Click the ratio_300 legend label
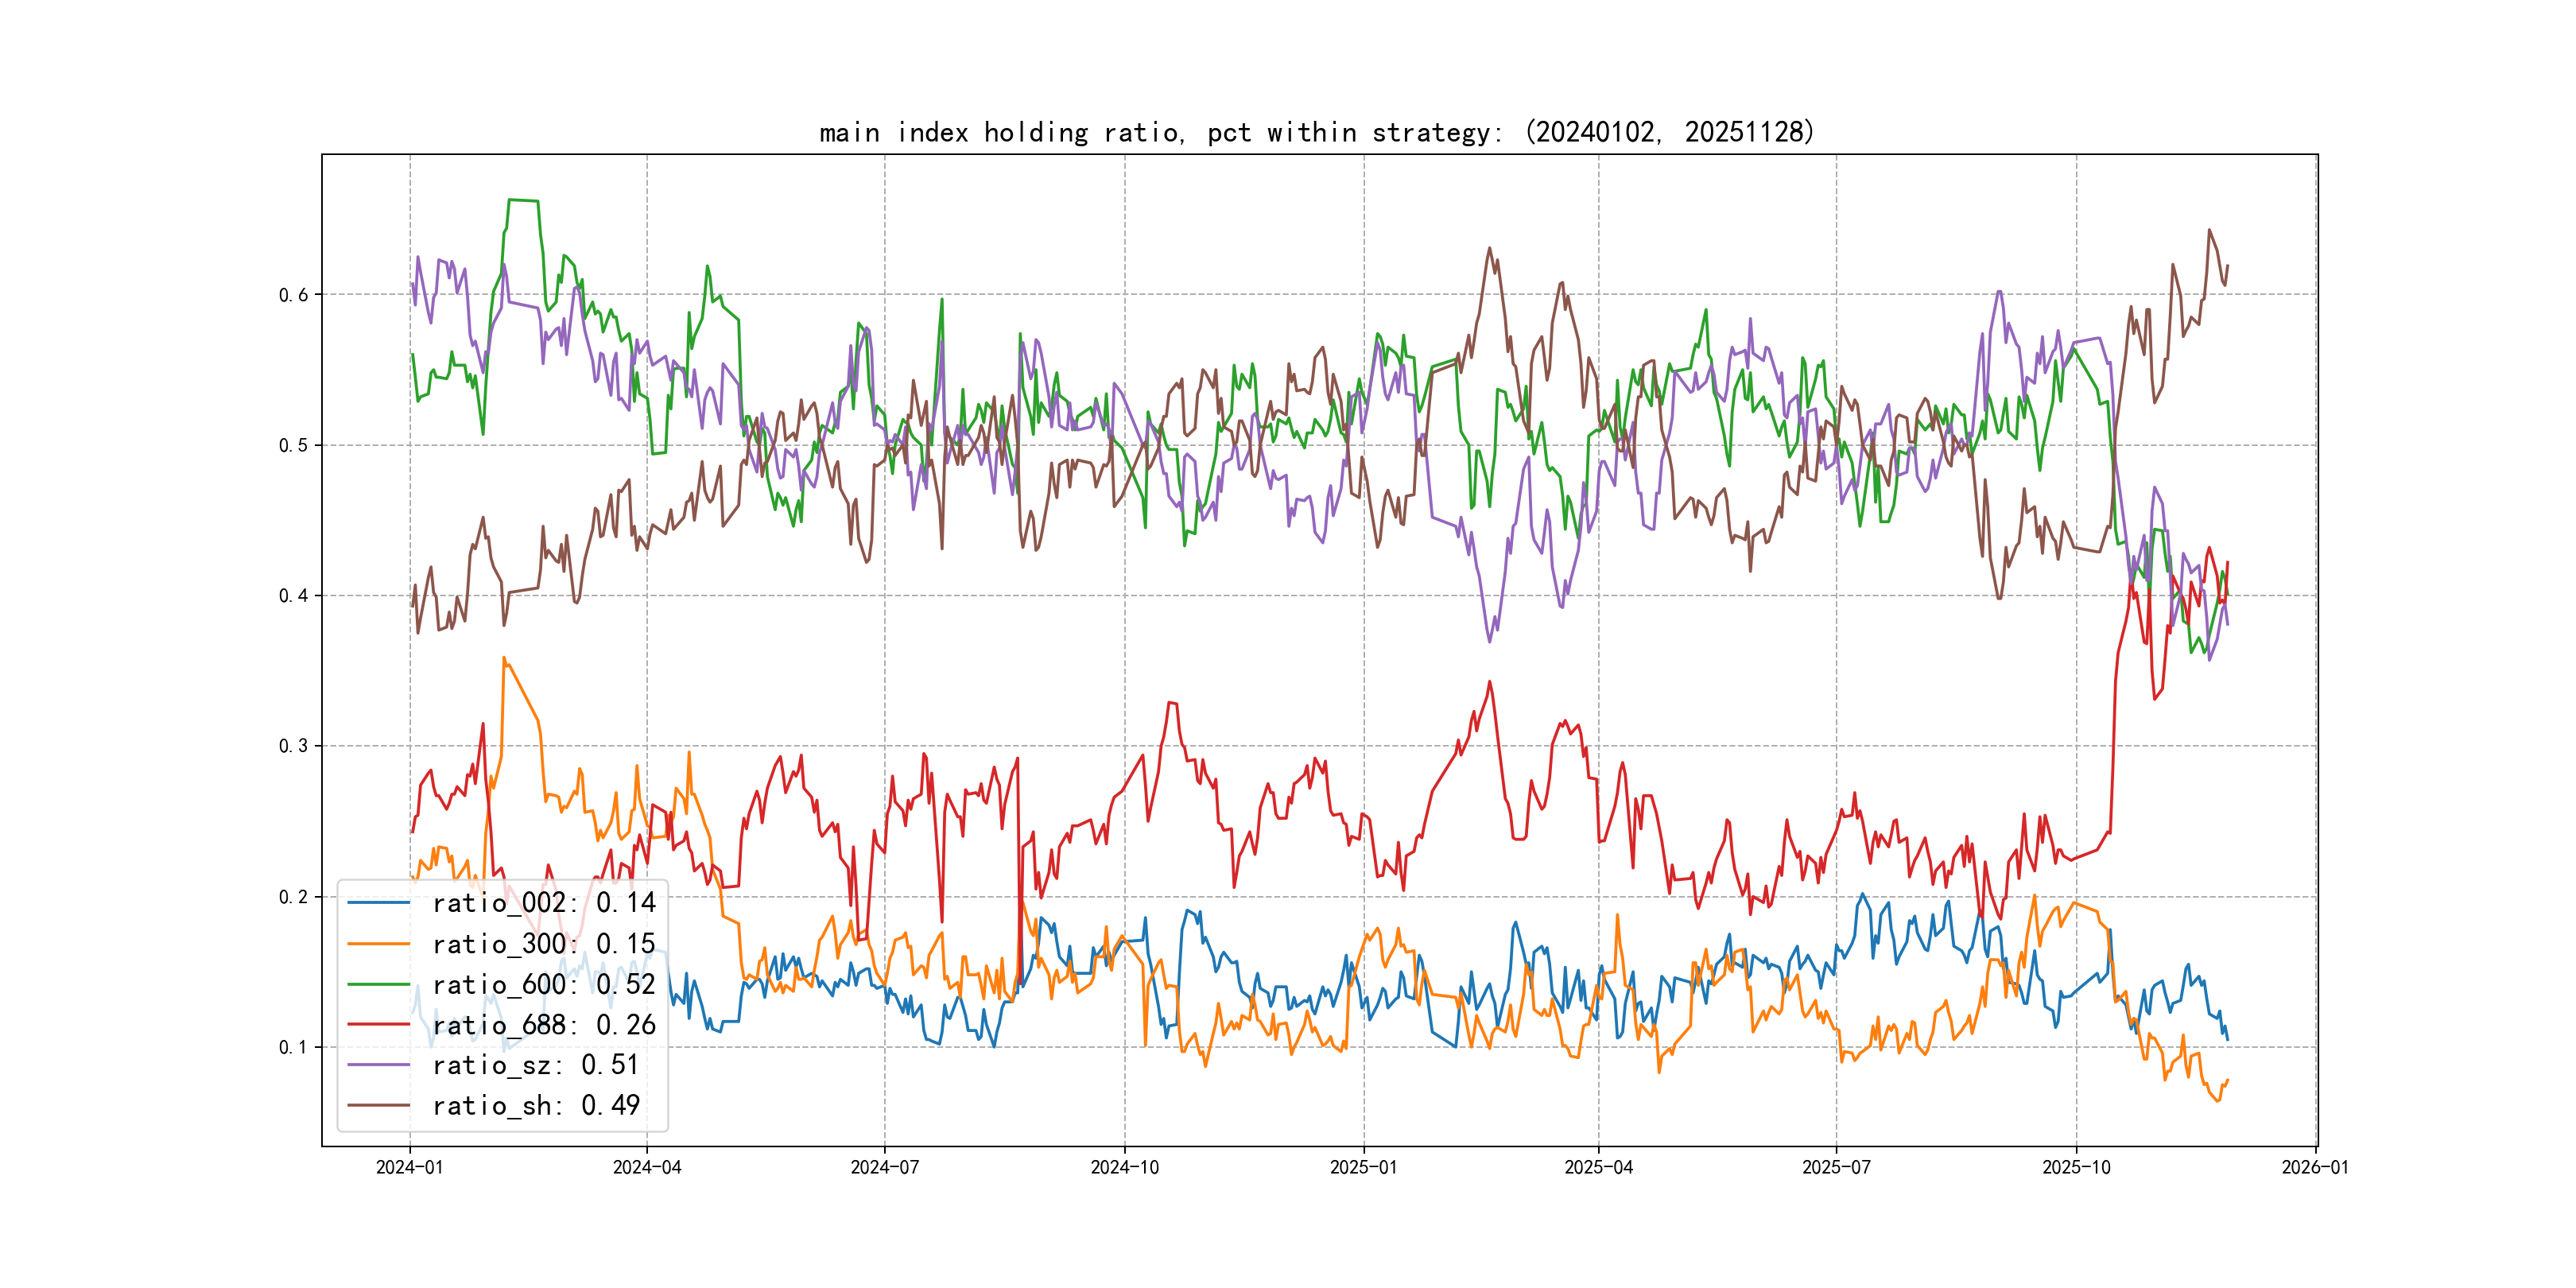2576x1288 pixels. coord(543,944)
